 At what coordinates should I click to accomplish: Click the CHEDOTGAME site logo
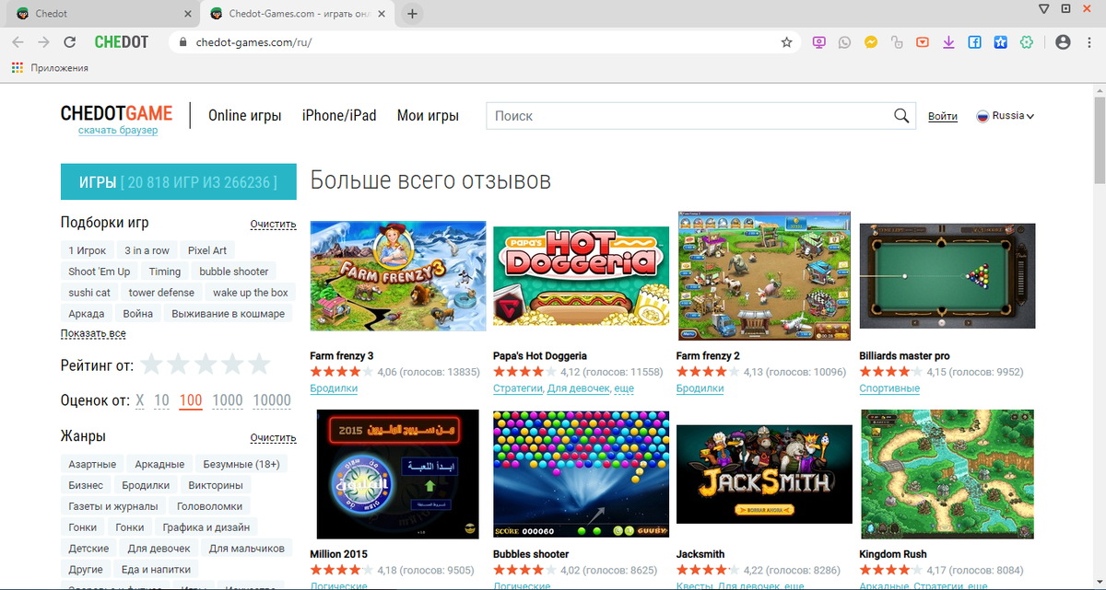pos(116,113)
